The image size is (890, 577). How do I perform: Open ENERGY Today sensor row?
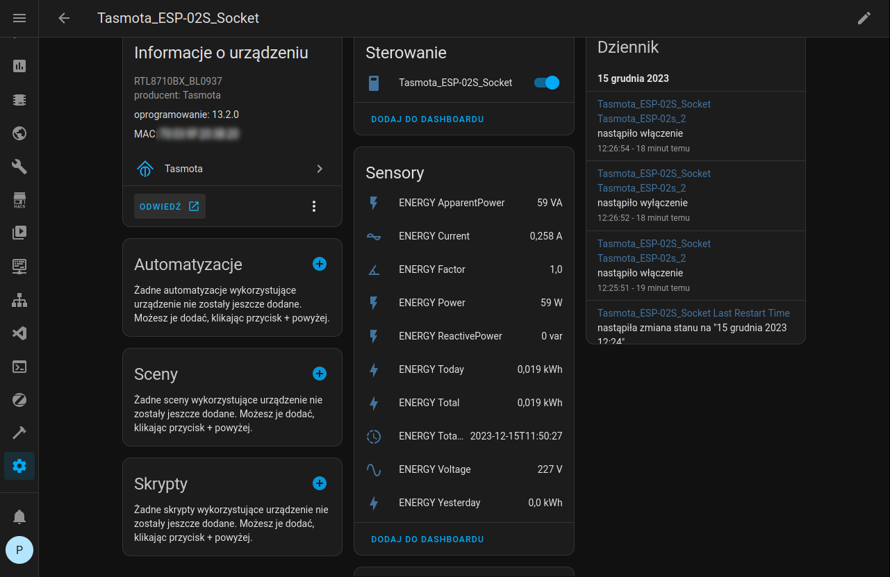[464, 369]
